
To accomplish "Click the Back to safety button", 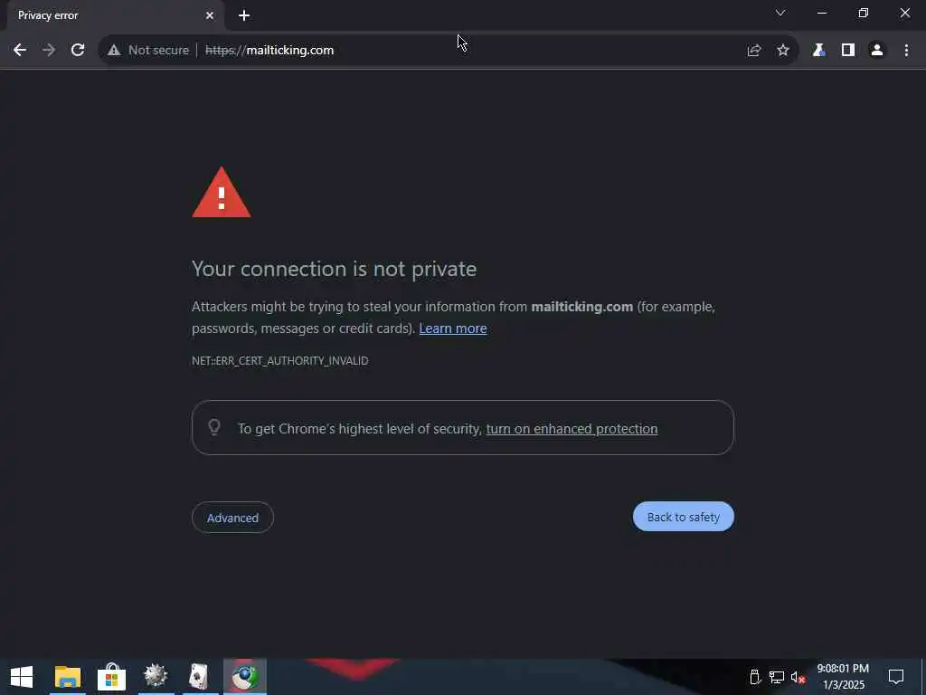I will [684, 517].
